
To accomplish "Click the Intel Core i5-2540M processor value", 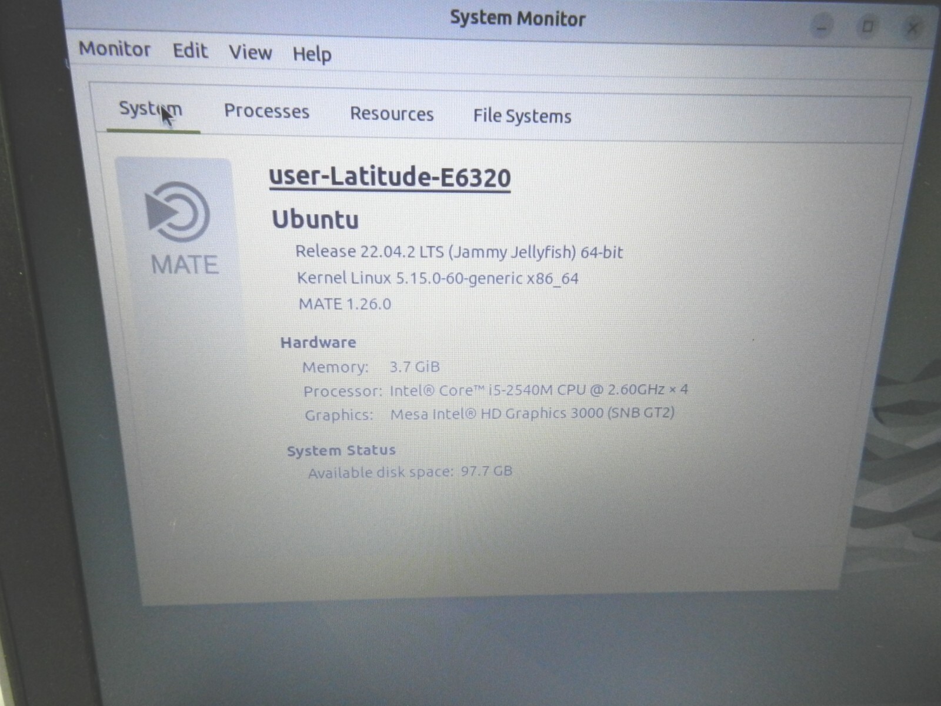I will (539, 390).
